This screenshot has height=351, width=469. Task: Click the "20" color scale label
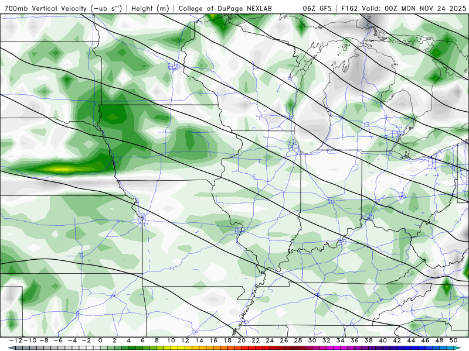[x=242, y=340]
